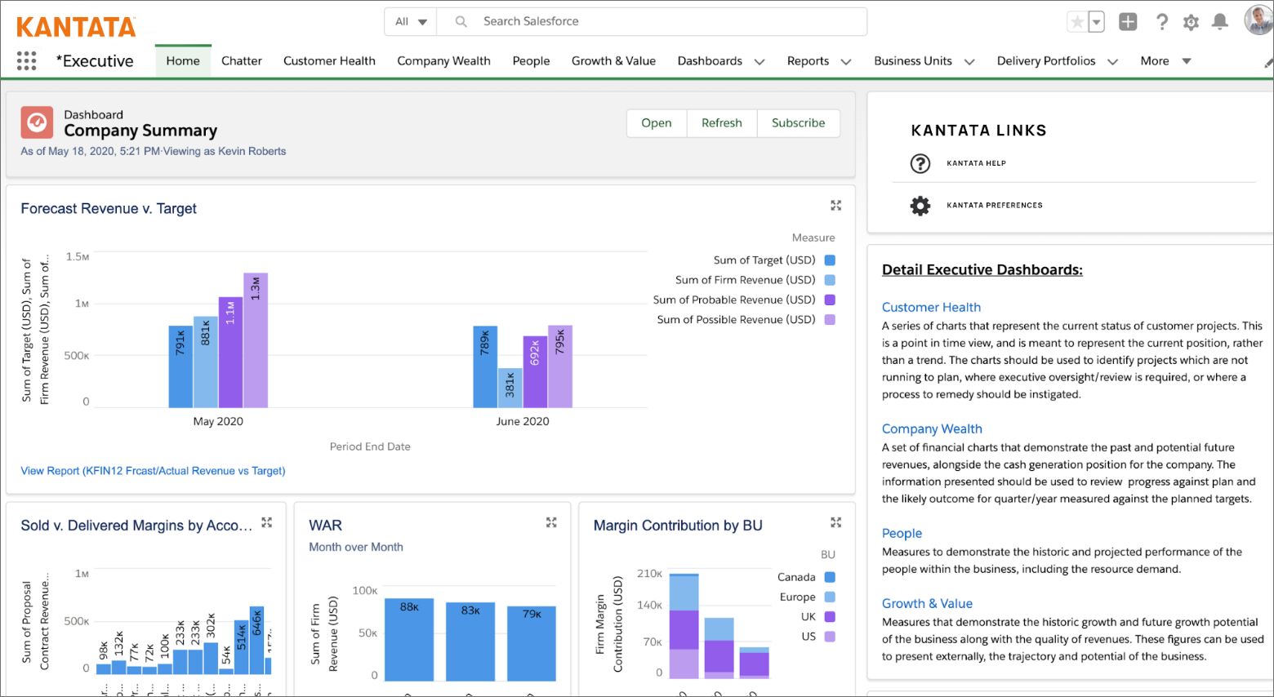Follow the People dashboard link
Viewport: 1274px width, 697px height.
902,533
